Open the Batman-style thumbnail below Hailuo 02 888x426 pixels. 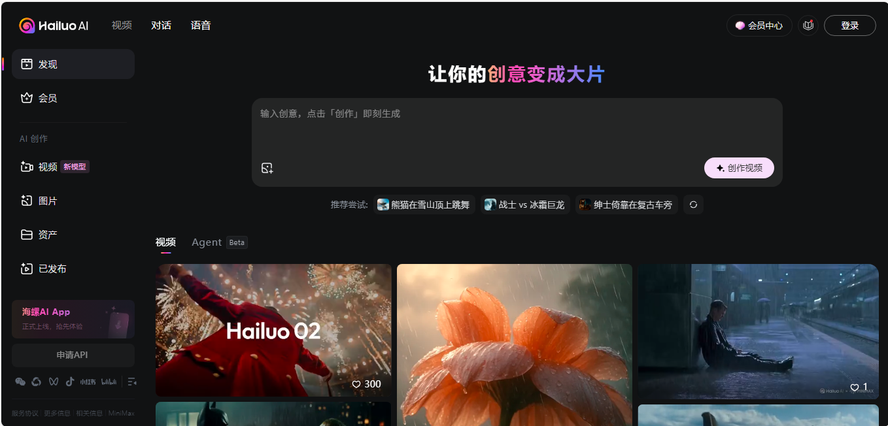coord(273,414)
